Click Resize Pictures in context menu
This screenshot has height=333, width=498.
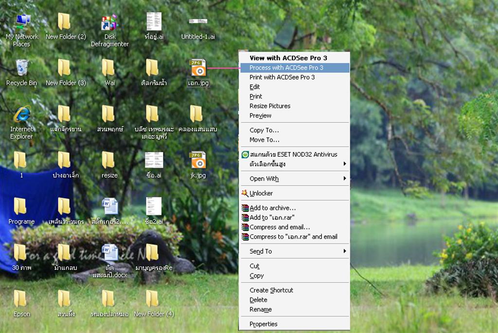(270, 106)
